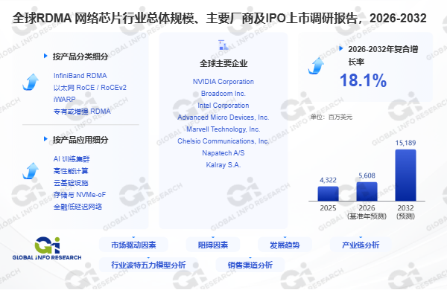Screen dimensions: 447x290
Task: Click the 按产品应用细分 heading
Action: pyautogui.click(x=80, y=140)
